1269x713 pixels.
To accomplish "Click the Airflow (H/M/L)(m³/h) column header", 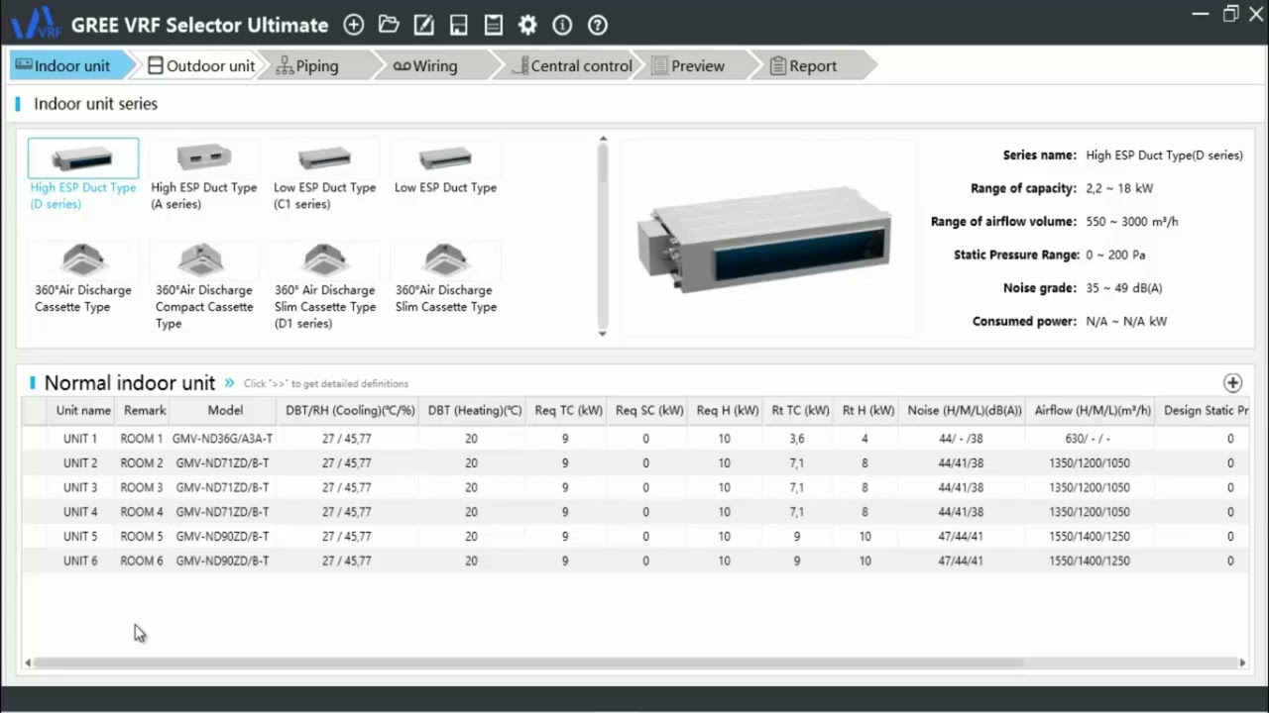I will (x=1093, y=410).
